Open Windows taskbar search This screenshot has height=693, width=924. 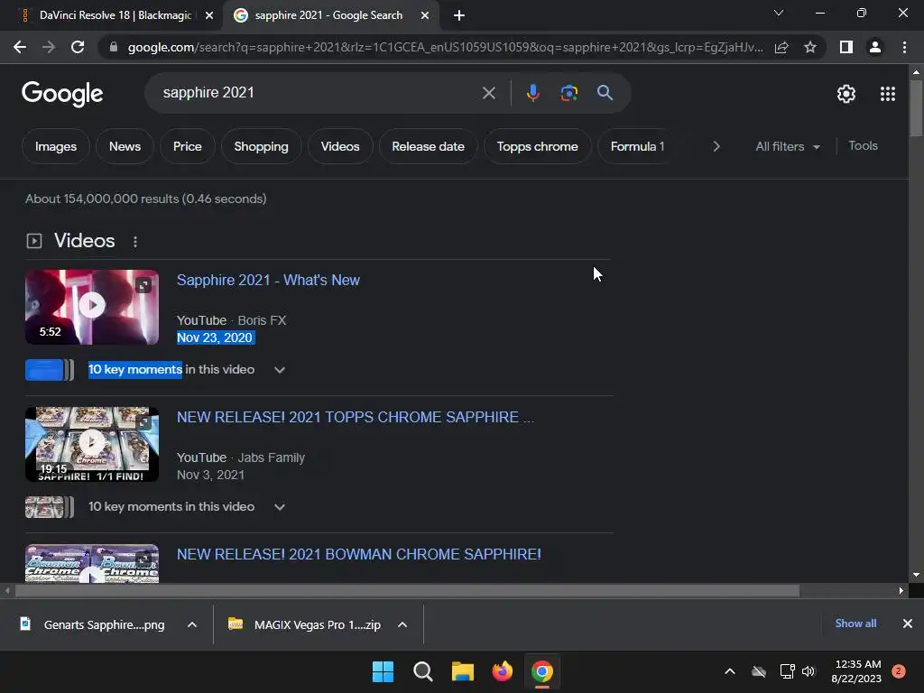[x=422, y=671]
